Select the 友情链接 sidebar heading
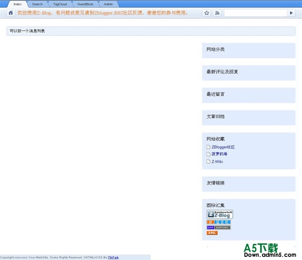Viewport: 302px width, 260px height. point(216,183)
